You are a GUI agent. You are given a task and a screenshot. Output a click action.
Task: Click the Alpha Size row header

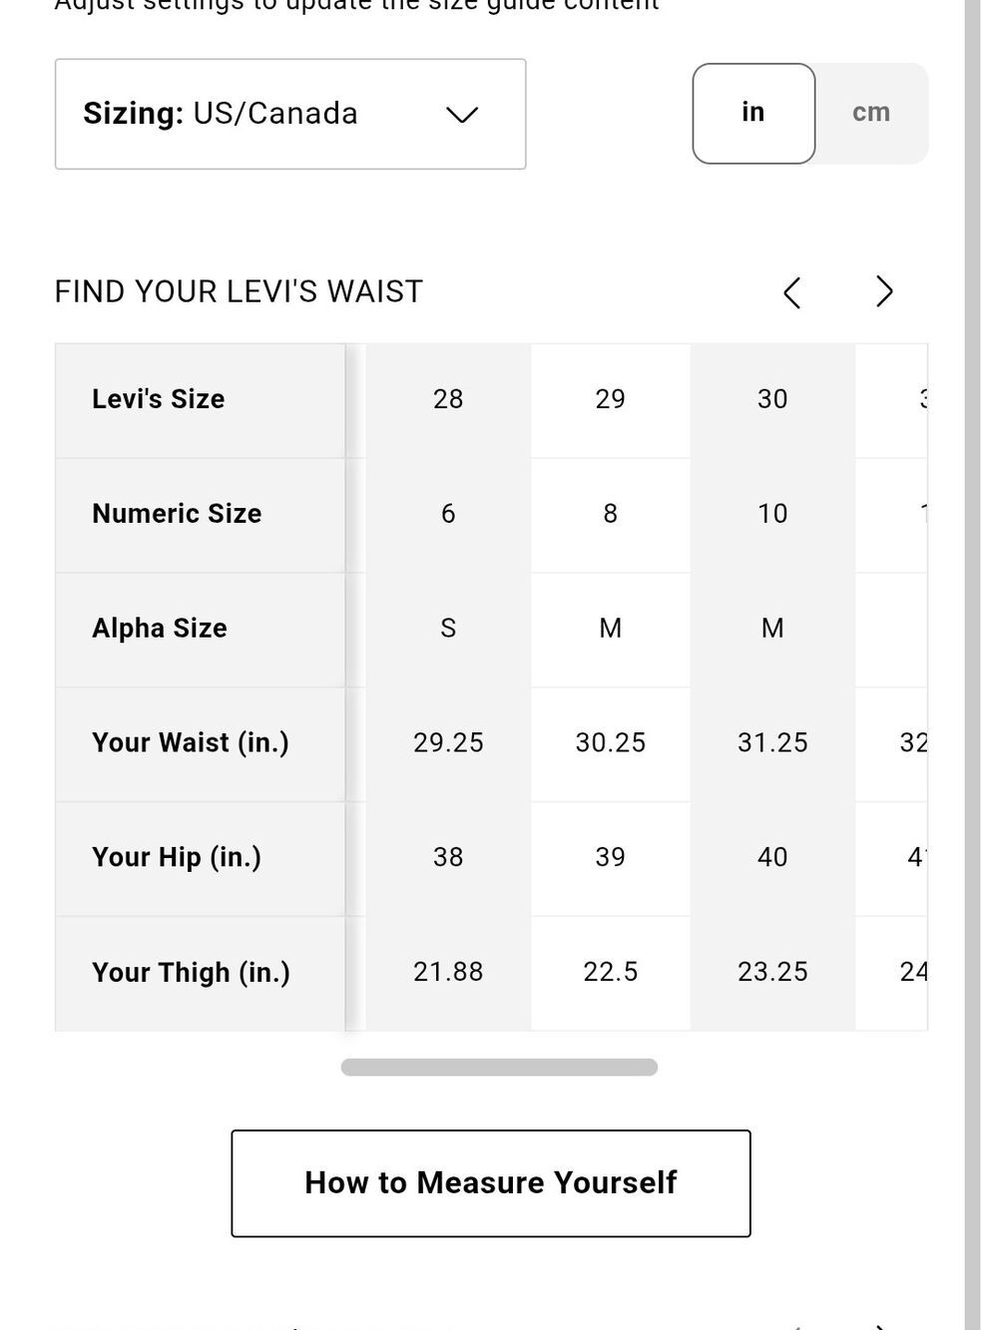(x=201, y=630)
